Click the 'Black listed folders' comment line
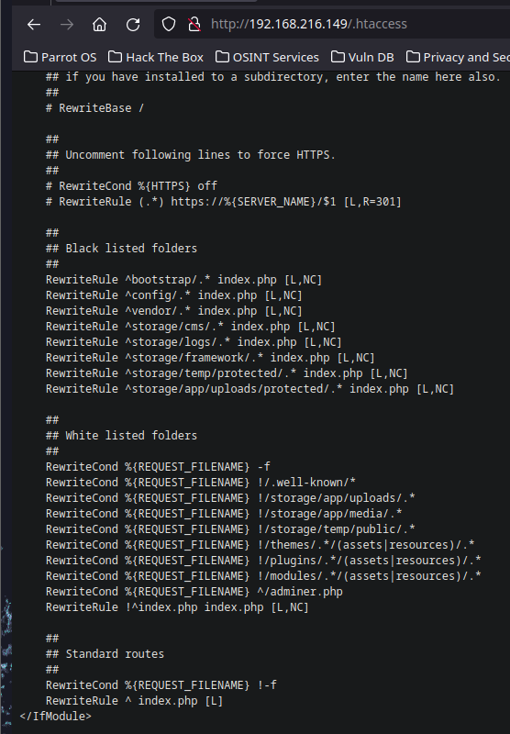The width and height of the screenshot is (510, 734). pyautogui.click(x=122, y=248)
